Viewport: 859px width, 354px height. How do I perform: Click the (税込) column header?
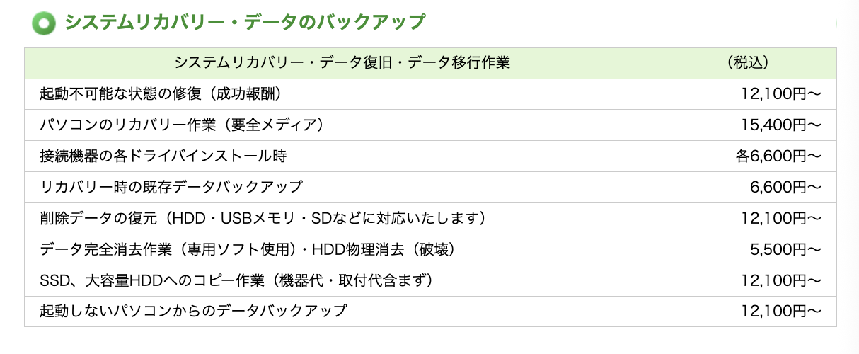pos(747,63)
